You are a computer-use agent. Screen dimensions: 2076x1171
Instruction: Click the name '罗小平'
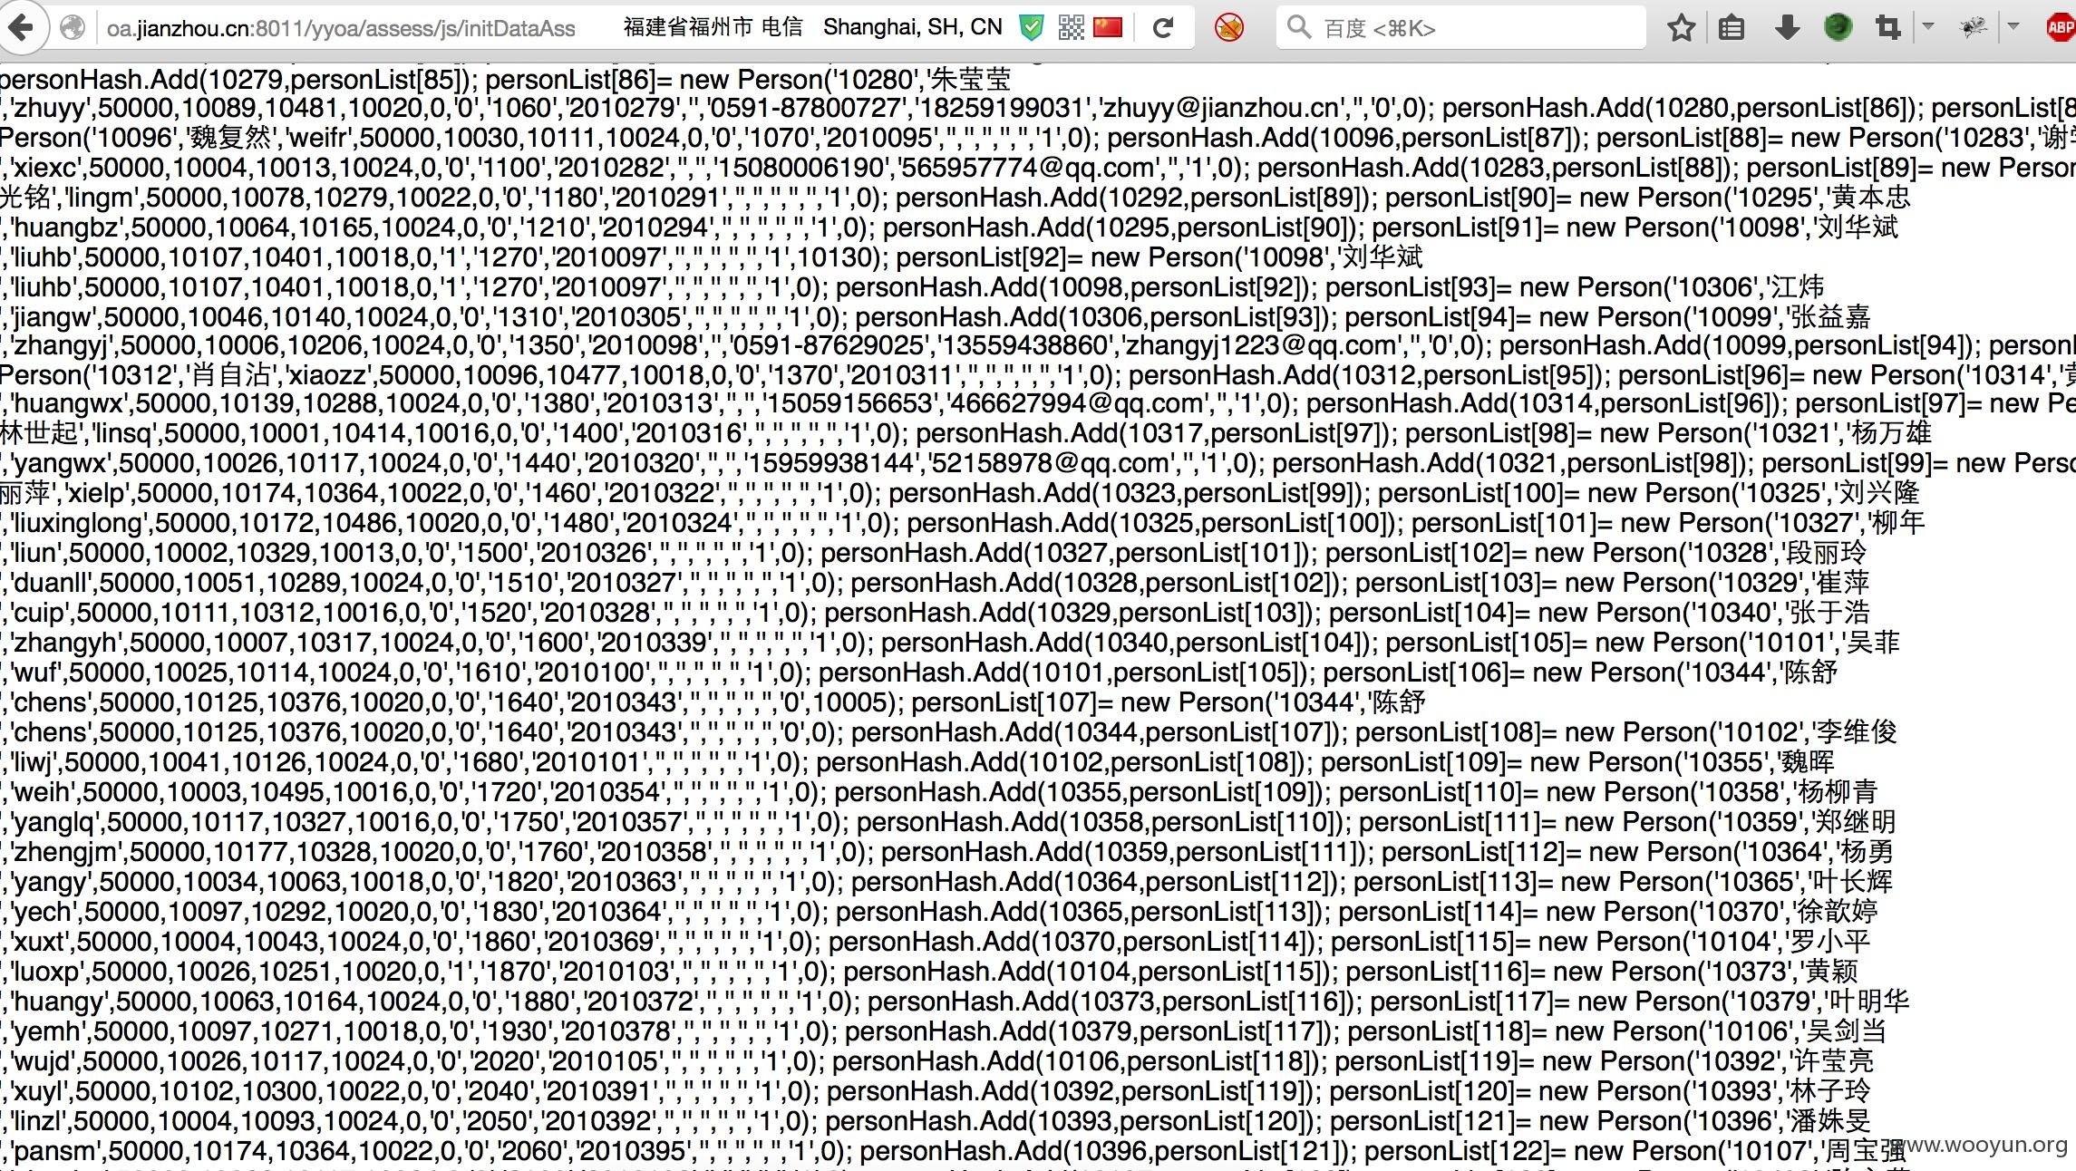coord(1829,941)
